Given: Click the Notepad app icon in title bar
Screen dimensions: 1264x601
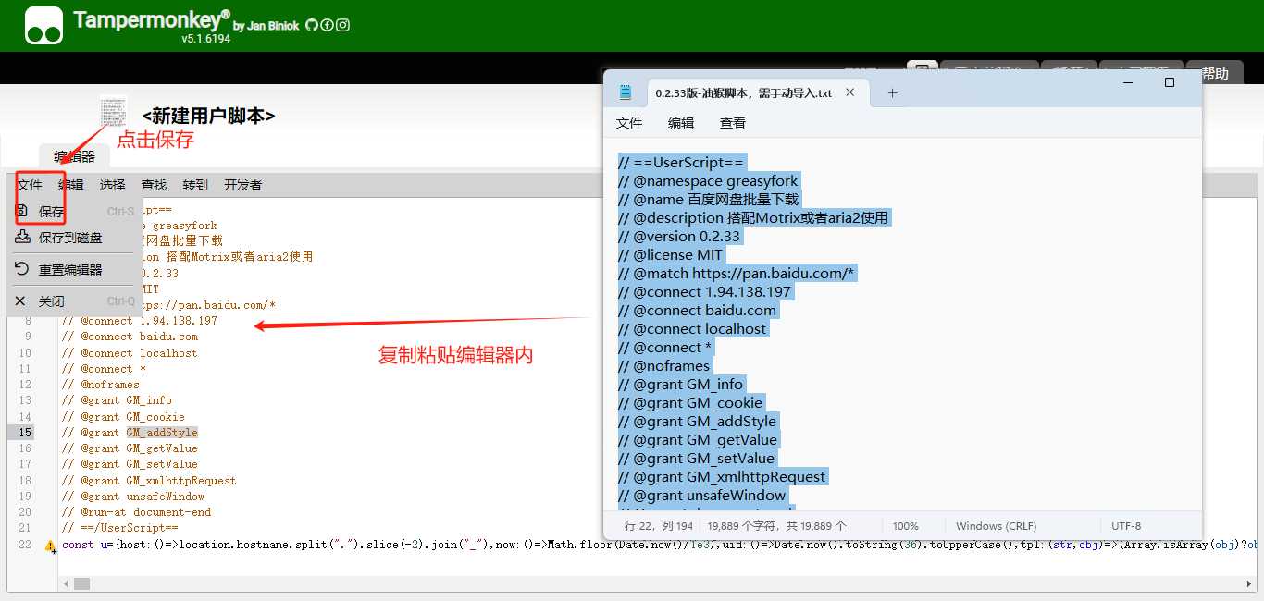Looking at the screenshot, I should point(626,92).
